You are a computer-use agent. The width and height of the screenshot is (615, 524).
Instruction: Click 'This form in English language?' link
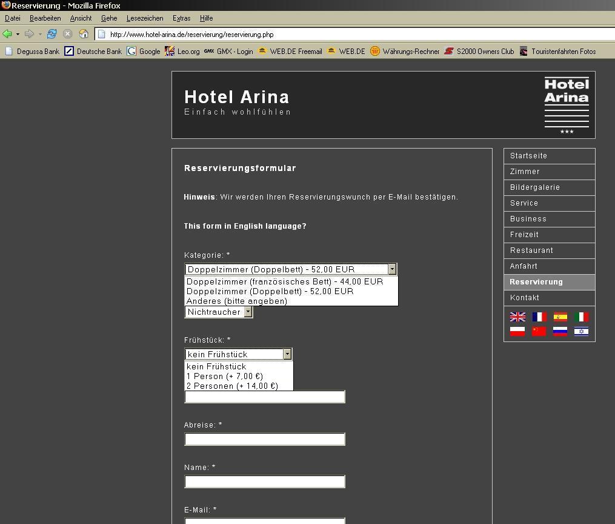tap(245, 226)
